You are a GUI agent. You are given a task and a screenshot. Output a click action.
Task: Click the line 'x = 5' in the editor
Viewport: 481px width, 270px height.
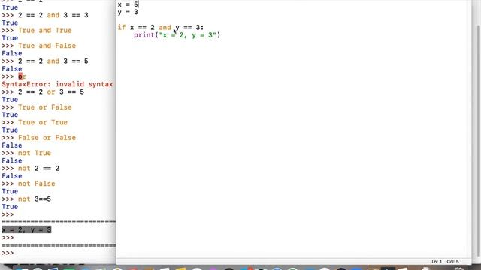point(128,4)
